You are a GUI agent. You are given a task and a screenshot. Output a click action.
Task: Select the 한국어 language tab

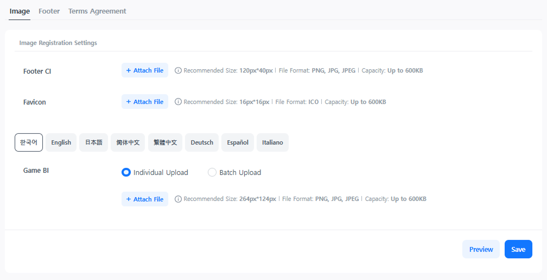pyautogui.click(x=29, y=142)
